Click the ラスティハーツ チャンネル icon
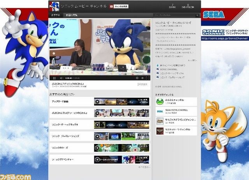Screen dimensions: 249x180 pyautogui.click(x=160, y=131)
